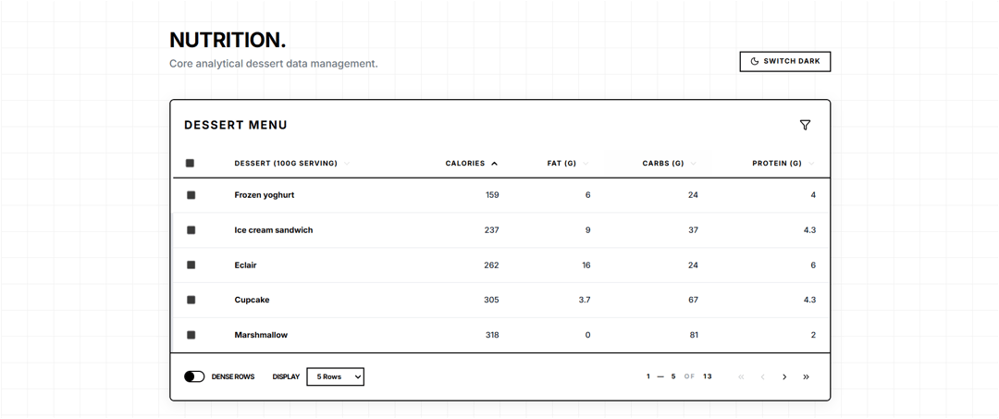The image size is (999, 419).
Task: Open the 5 Rows display dropdown
Action: coord(335,377)
